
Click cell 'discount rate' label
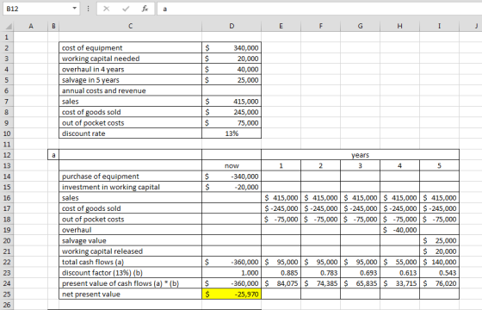(130, 133)
